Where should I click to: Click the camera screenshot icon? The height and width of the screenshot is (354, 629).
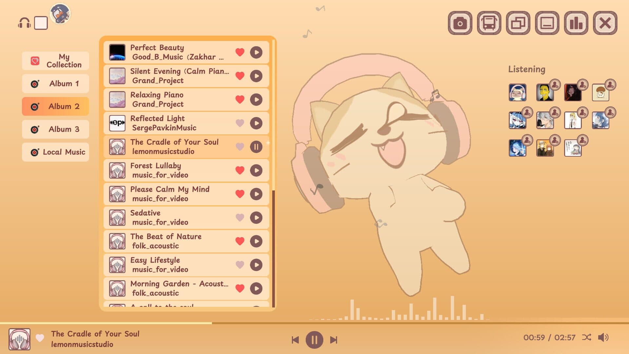[x=460, y=23]
